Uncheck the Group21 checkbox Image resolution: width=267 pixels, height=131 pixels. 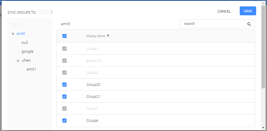pos(64,96)
